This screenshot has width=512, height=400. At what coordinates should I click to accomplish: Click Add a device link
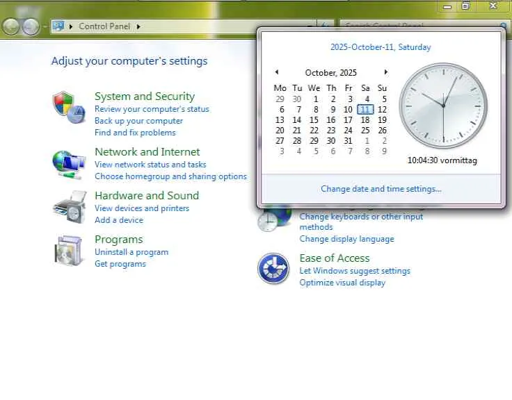119,220
